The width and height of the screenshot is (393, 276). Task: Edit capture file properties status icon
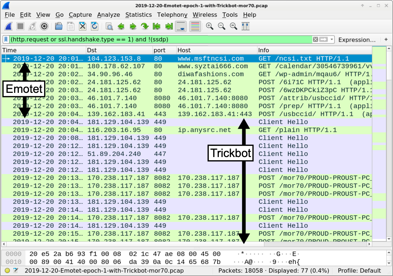coord(16,271)
